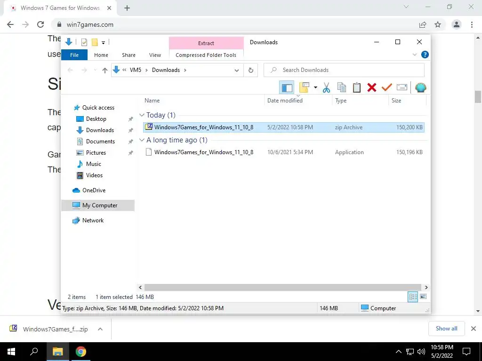Click the blue Help question mark icon
Viewport: 482px width, 361px height.
click(425, 55)
